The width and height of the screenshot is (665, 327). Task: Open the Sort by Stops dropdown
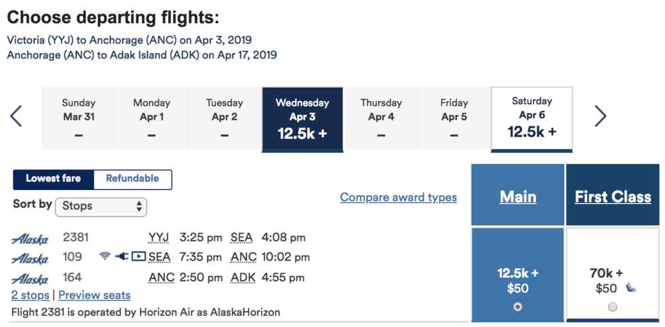(x=101, y=206)
